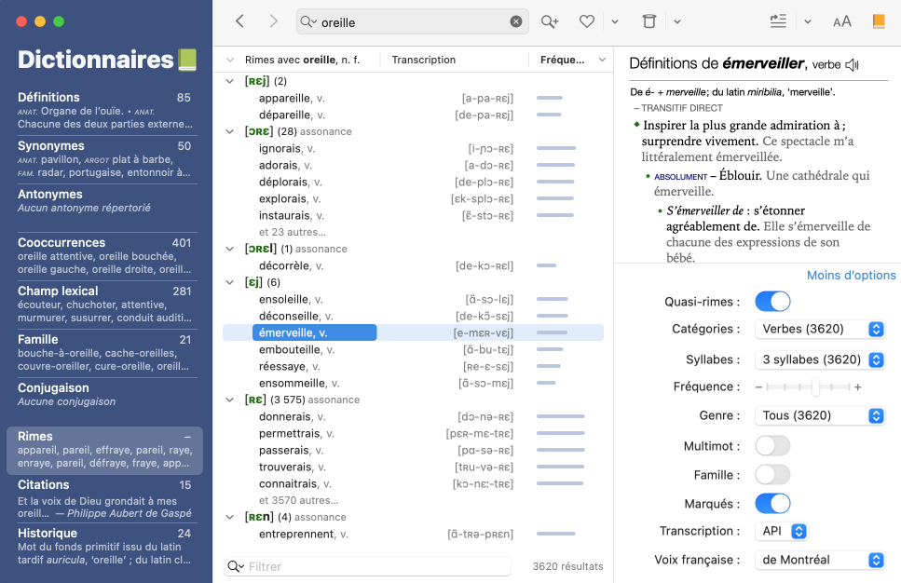Screen dimensions: 901x583
Task: Click the Fréquence slider
Action: 806,387
